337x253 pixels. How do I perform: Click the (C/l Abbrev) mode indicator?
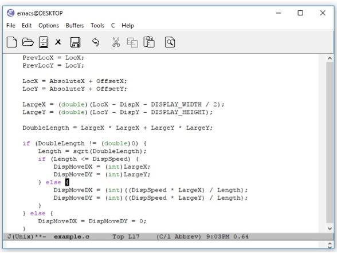179,237
